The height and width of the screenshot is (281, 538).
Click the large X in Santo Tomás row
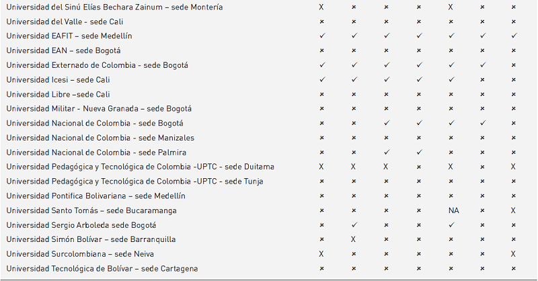(x=513, y=210)
